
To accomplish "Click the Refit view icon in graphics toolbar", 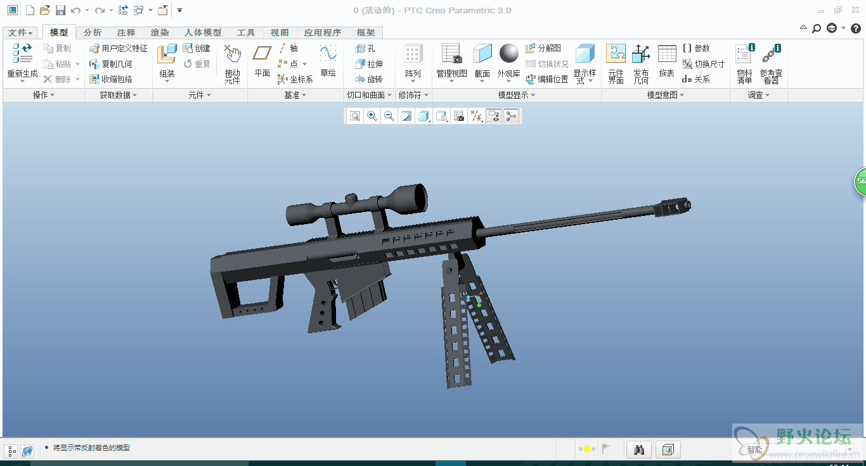I will pyautogui.click(x=355, y=116).
